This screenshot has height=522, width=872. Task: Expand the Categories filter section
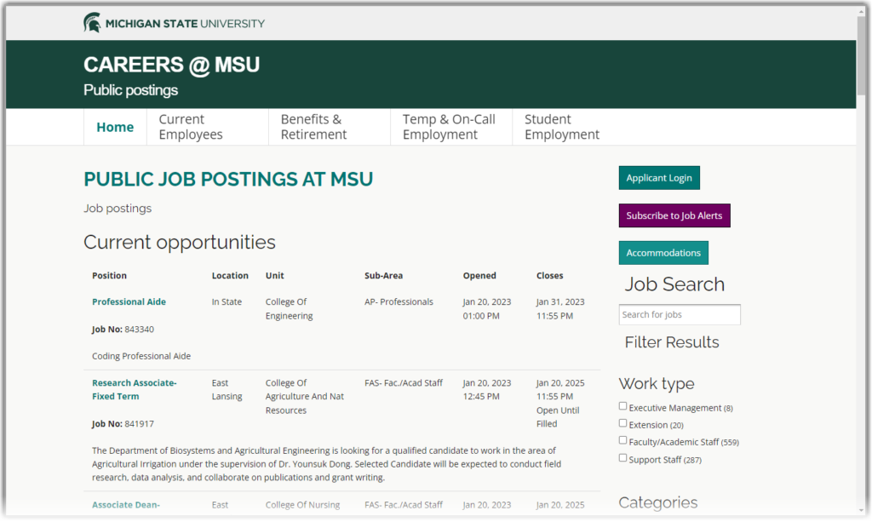pos(657,503)
